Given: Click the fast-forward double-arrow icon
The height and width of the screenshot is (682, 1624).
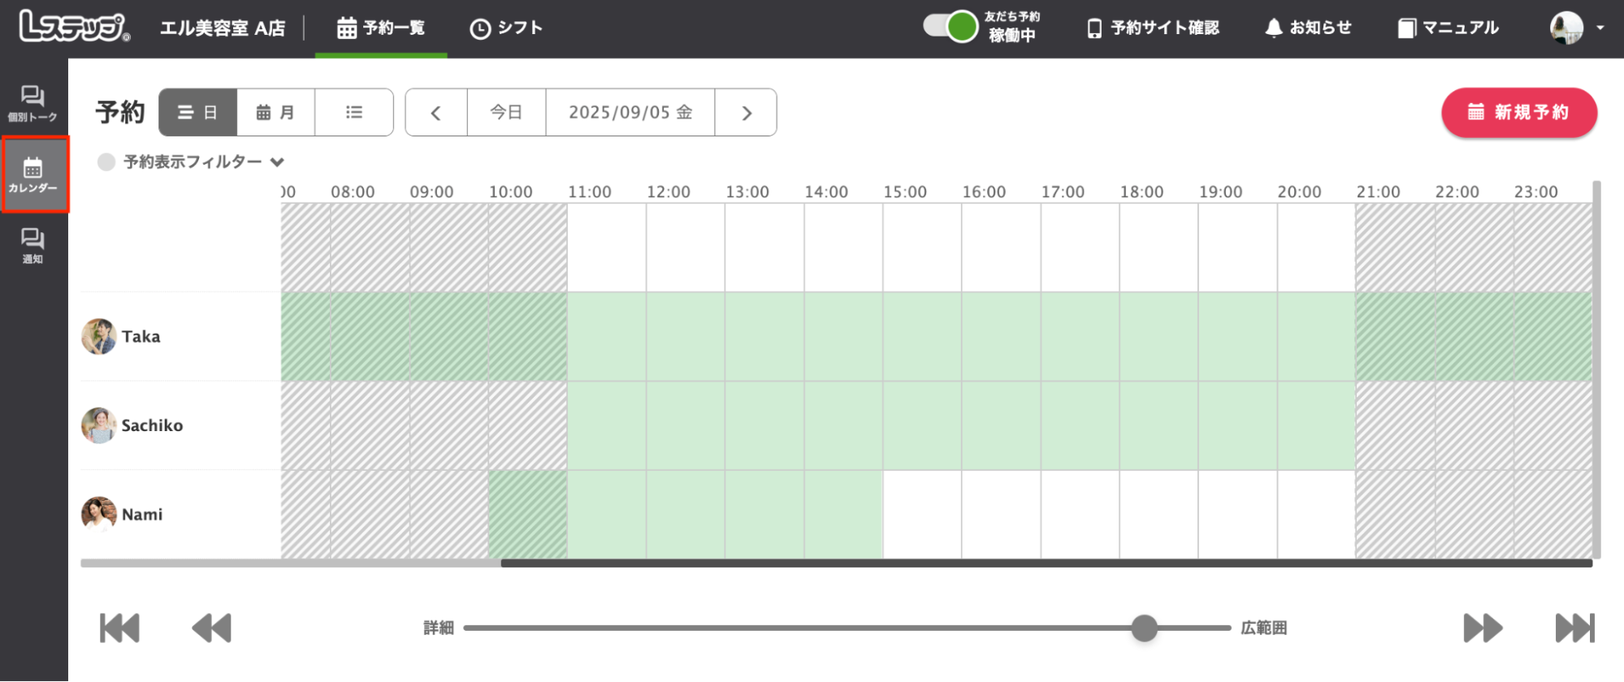Looking at the screenshot, I should 1483,628.
